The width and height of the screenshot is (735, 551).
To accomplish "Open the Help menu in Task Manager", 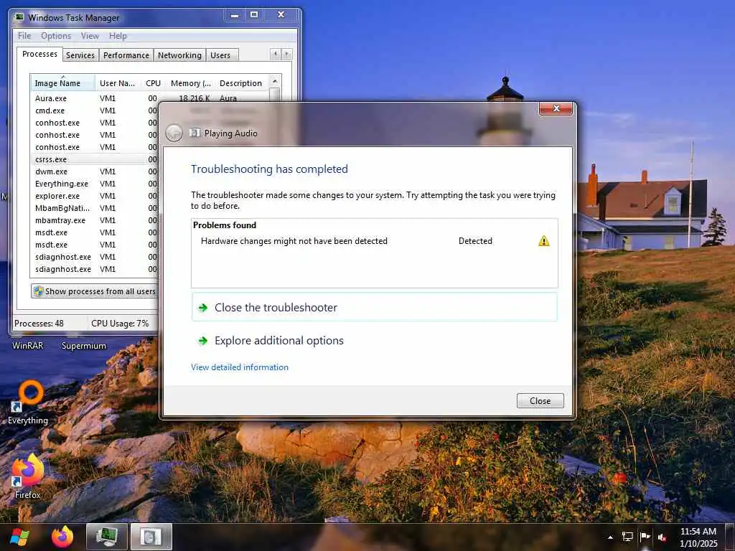I will [x=118, y=36].
